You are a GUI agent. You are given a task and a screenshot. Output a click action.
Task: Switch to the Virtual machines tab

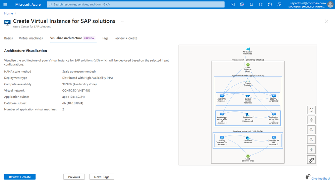(31, 38)
